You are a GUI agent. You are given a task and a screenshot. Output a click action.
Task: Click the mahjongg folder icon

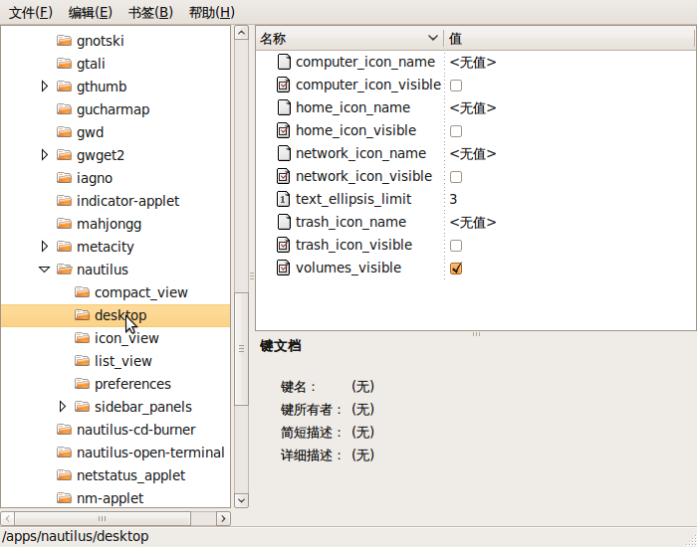65,224
